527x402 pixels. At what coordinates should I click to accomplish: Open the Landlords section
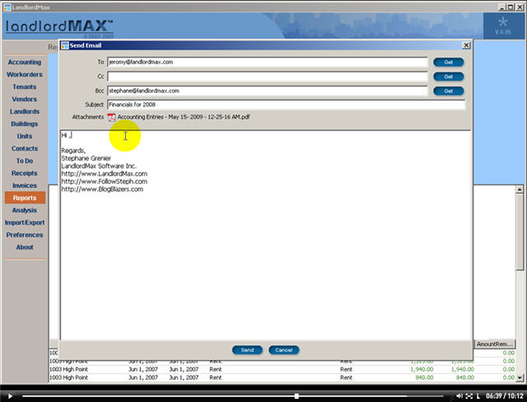click(25, 111)
